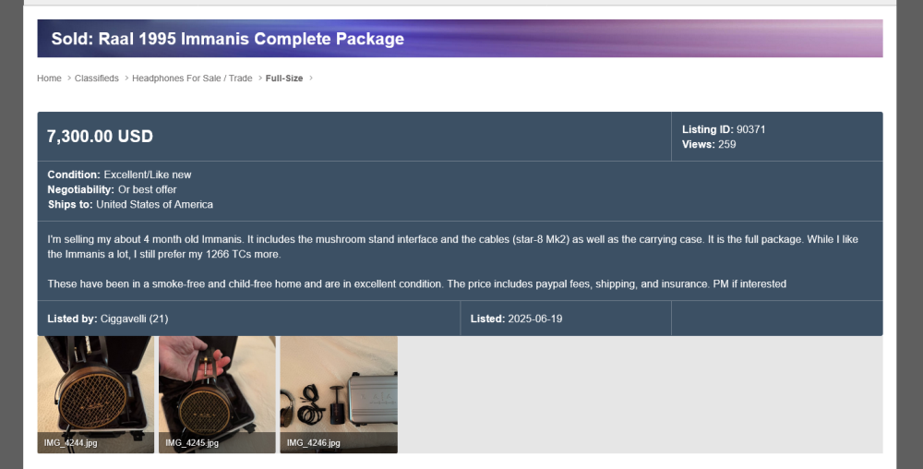Image resolution: width=923 pixels, height=469 pixels.
Task: Click the 7,300.00 USD price
Action: click(x=100, y=136)
